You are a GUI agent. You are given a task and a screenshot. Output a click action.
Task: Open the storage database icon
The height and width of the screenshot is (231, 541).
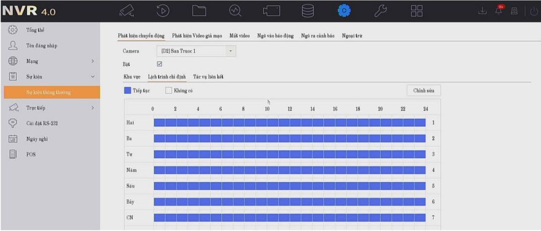(308, 11)
